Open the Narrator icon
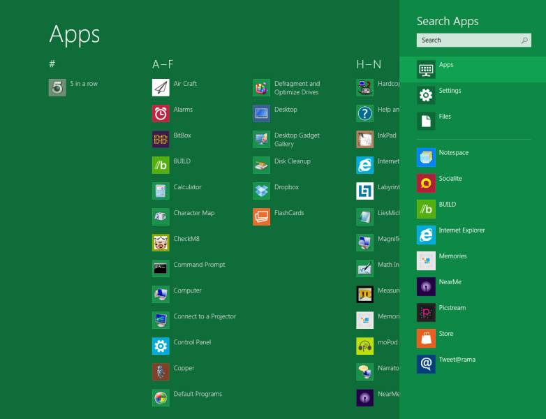546x419 pixels. [x=364, y=372]
